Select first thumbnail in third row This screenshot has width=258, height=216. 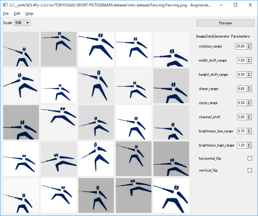pyautogui.click(x=21, y=122)
